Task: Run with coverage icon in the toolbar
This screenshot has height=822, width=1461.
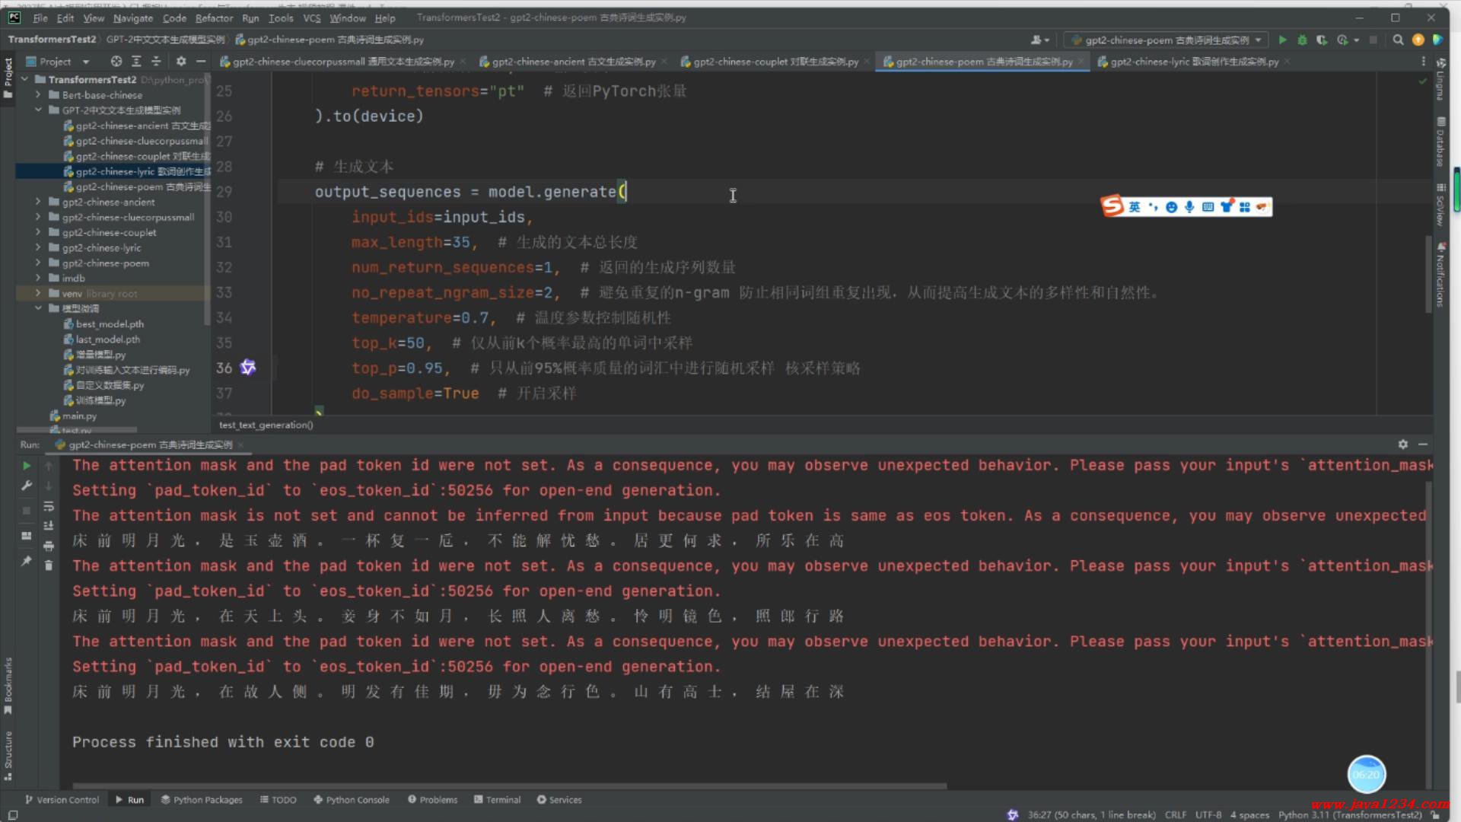Action: click(1322, 40)
